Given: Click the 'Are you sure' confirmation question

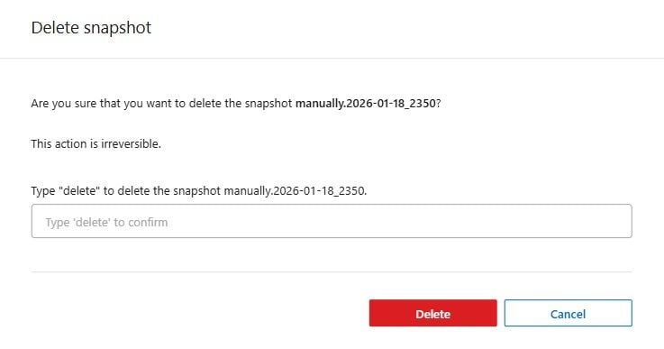Looking at the screenshot, I should (x=236, y=104).
